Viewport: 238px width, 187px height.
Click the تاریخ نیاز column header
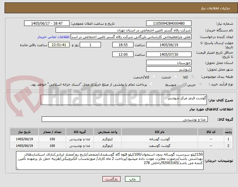point(24,132)
